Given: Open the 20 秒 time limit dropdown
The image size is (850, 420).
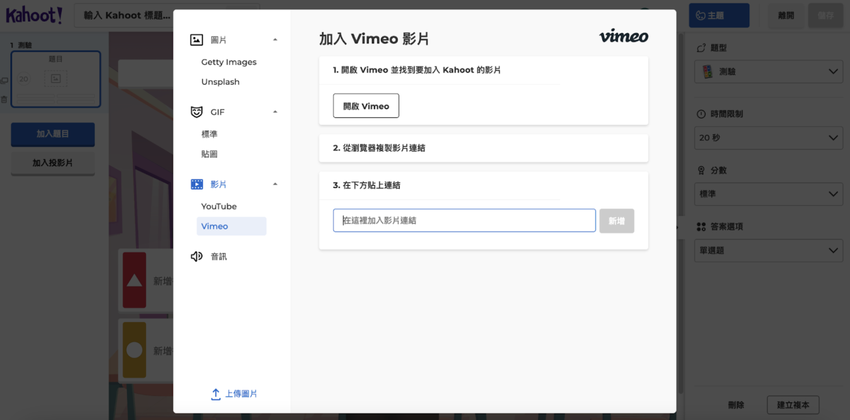Looking at the screenshot, I should [768, 138].
